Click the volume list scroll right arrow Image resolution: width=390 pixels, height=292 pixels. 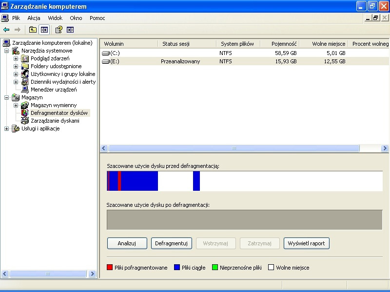(385, 148)
